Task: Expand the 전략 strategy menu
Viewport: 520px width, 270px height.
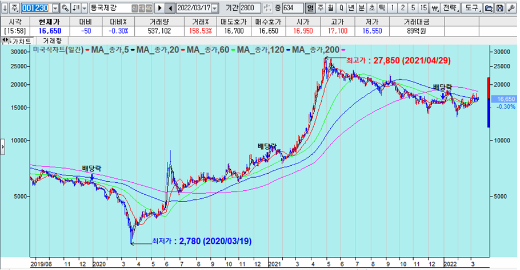Action: click(450, 9)
